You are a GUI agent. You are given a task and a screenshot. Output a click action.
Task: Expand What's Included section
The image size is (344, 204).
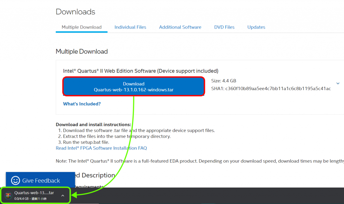(82, 104)
